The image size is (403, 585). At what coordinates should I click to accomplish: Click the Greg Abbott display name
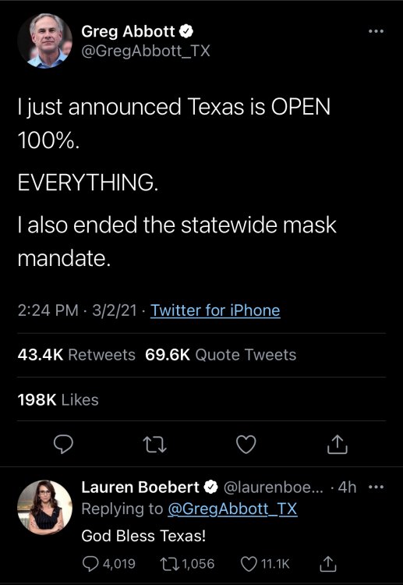point(128,32)
